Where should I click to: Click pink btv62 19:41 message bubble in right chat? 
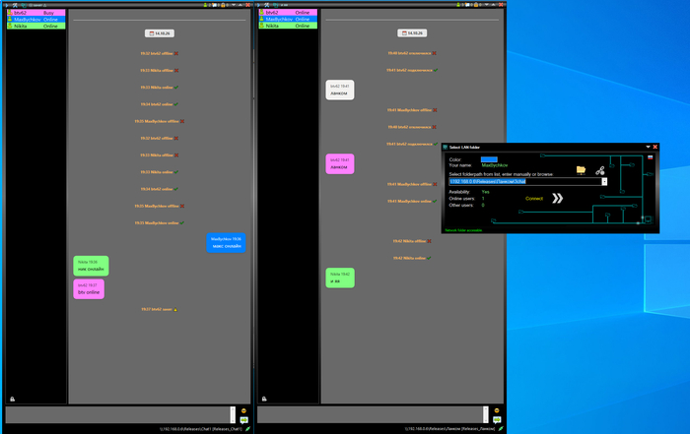pos(340,163)
